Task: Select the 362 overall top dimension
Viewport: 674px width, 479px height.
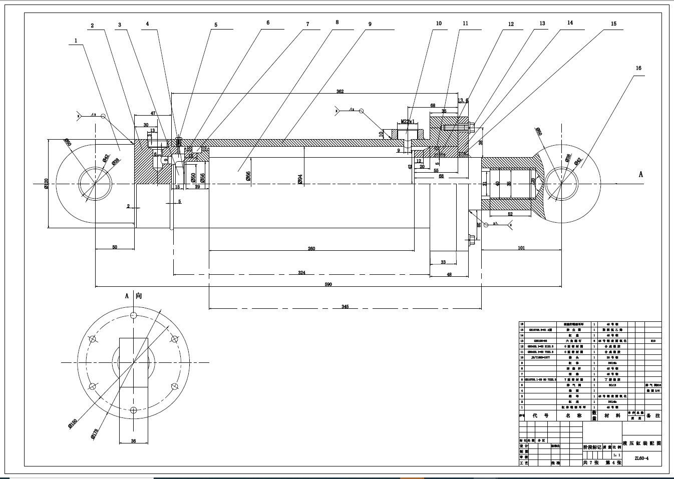Action: click(340, 92)
